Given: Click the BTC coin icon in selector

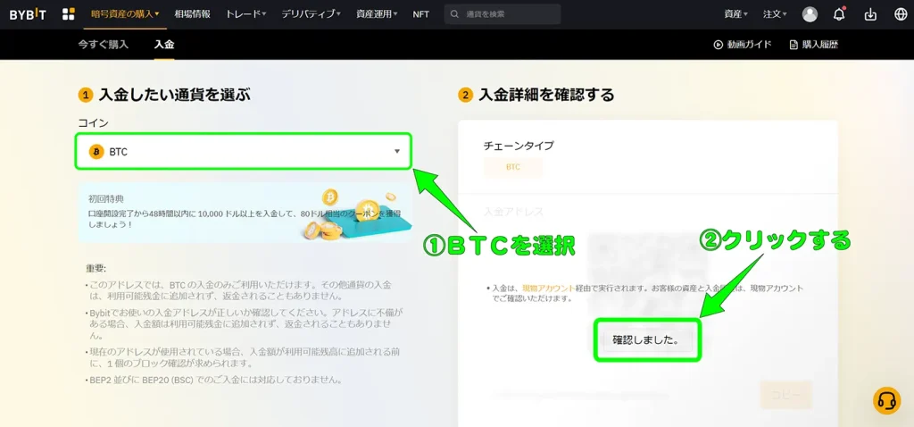Looking at the screenshot, I should [x=96, y=152].
